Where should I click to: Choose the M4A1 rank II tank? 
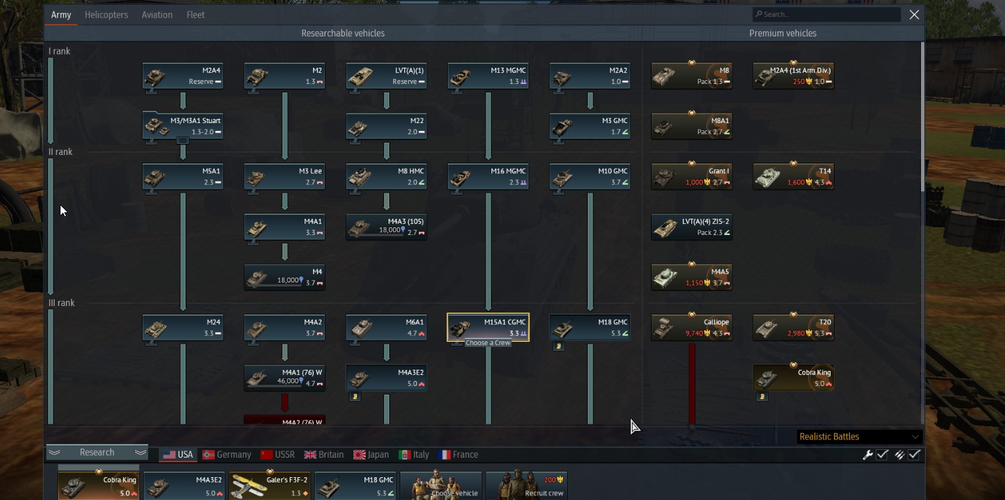pyautogui.click(x=284, y=227)
